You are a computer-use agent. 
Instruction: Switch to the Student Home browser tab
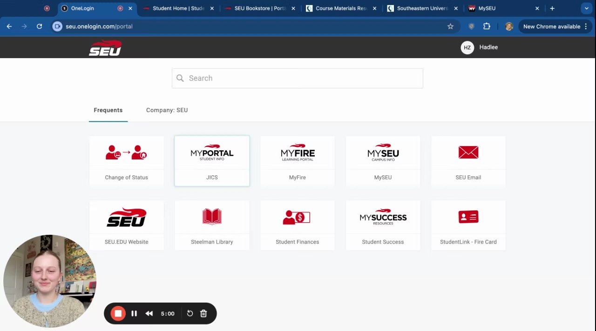(178, 8)
